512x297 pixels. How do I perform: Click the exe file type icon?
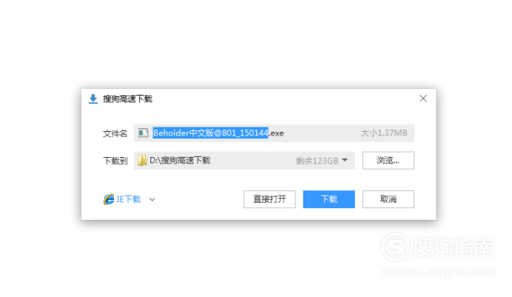[x=143, y=133]
